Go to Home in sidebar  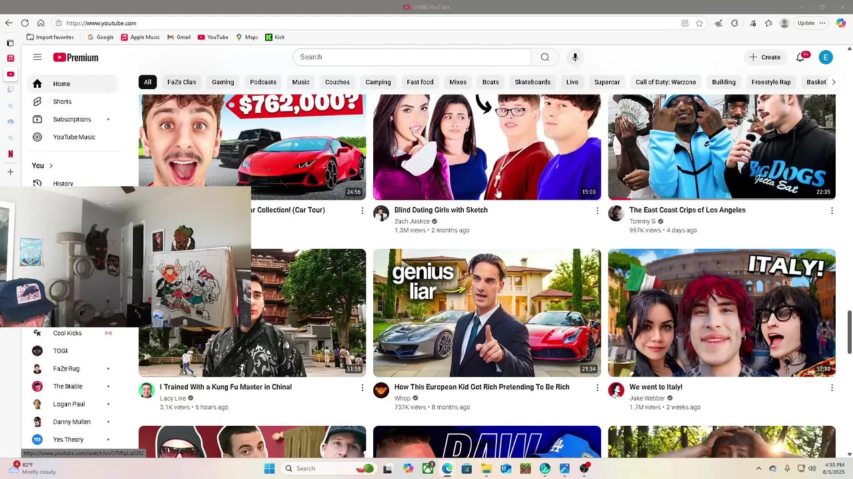tap(73, 84)
